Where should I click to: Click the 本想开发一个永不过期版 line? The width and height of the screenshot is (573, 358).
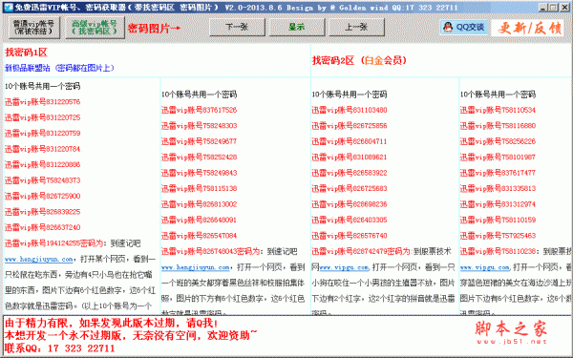[x=131, y=335]
